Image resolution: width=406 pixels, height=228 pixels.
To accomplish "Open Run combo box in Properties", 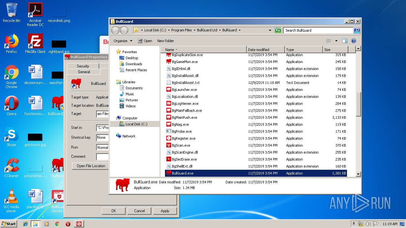I will point(102,147).
